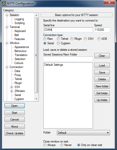Click the About button
The height and width of the screenshot is (150, 117).
click(15, 126)
